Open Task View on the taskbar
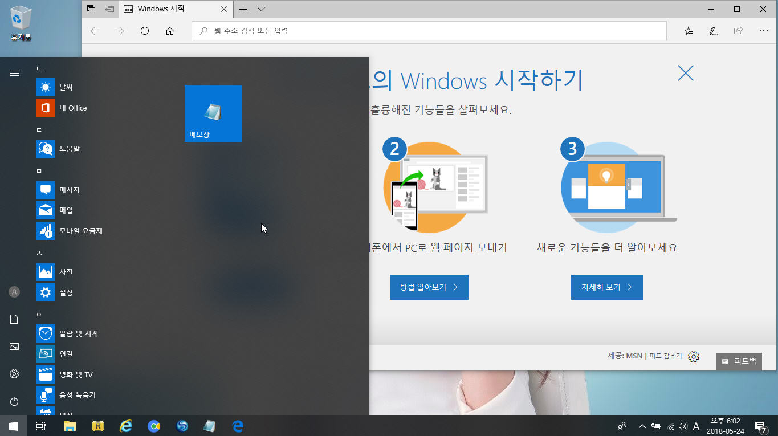 41,426
